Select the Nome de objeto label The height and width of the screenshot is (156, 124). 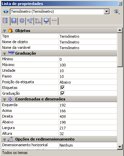coord(15,42)
